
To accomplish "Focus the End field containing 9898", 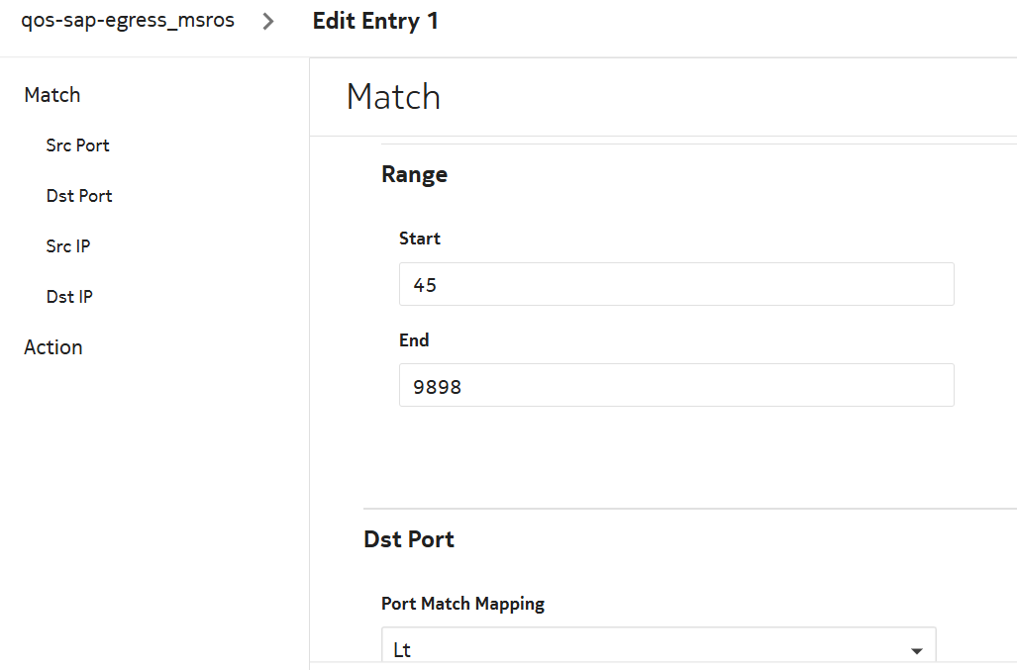I will (x=675, y=385).
